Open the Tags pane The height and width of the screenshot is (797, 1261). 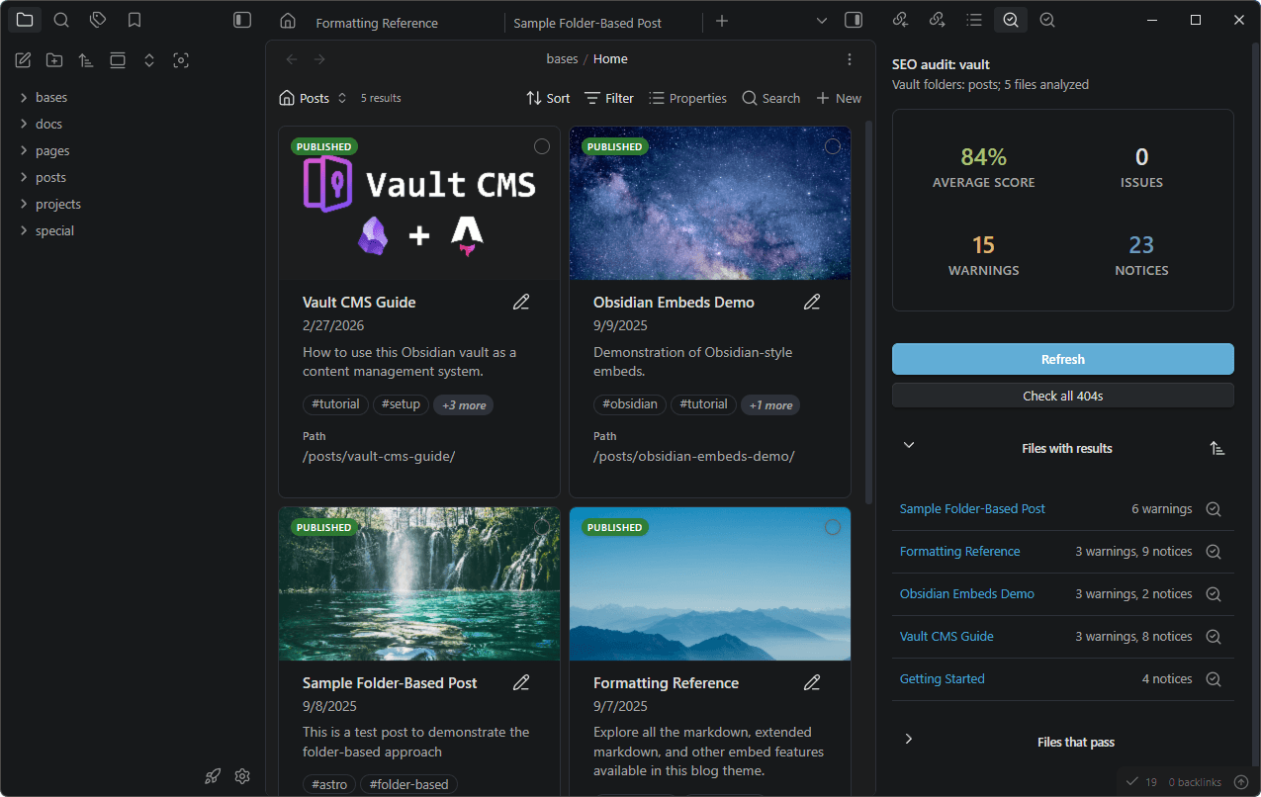point(97,19)
